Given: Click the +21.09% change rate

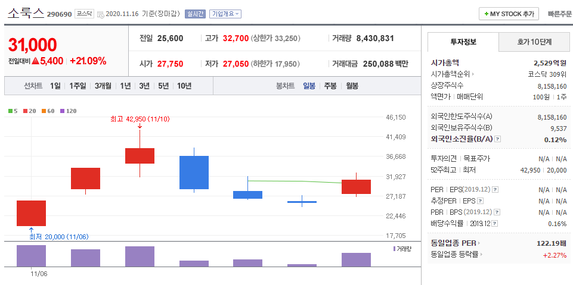Looking at the screenshot, I should pyautogui.click(x=88, y=61).
